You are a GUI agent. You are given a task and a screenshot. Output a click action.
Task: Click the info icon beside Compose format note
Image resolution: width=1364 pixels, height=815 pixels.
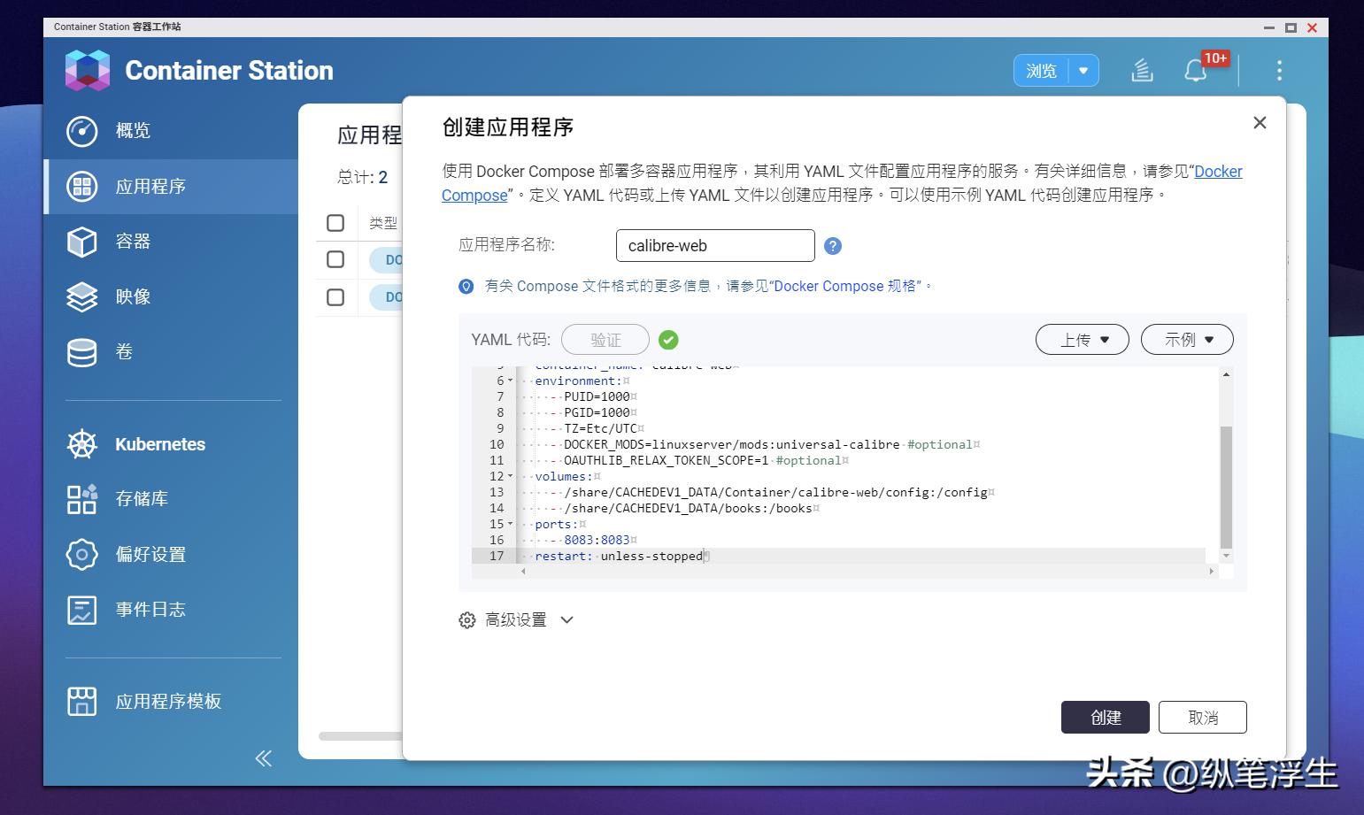466,287
